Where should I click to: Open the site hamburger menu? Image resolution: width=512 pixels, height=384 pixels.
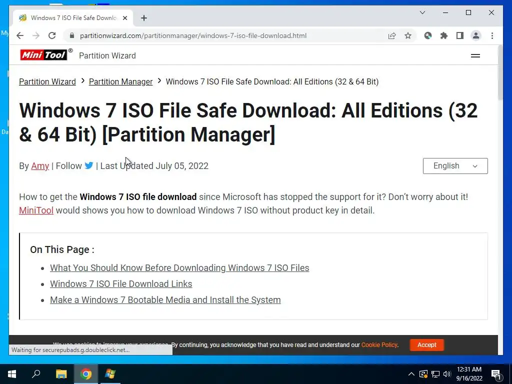pyautogui.click(x=475, y=56)
